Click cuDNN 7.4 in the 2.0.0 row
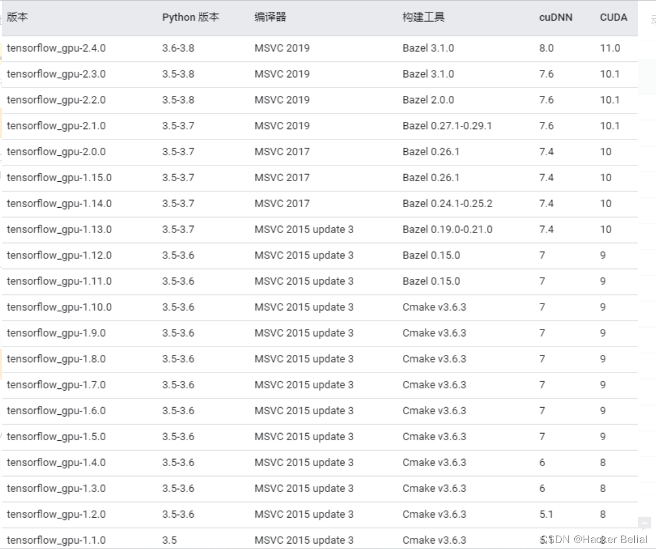Screen dimensions: 656x549 pyautogui.click(x=547, y=152)
